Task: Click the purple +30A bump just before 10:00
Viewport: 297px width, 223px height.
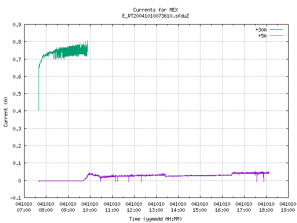Action: tap(90, 175)
